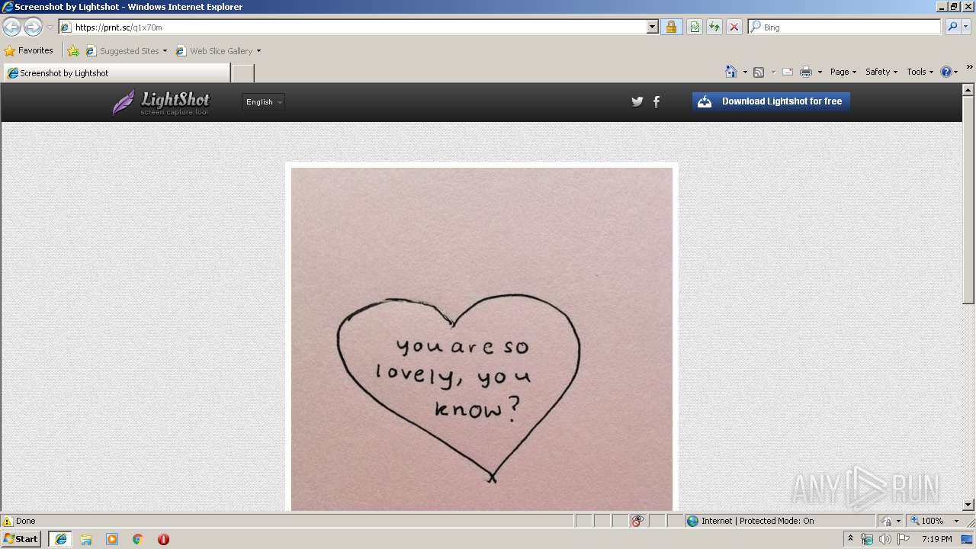The width and height of the screenshot is (976, 549).
Task: Toggle the Compatibility View icon
Action: point(695,27)
